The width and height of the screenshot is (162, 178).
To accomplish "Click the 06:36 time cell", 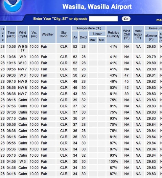I will coord(11,131).
